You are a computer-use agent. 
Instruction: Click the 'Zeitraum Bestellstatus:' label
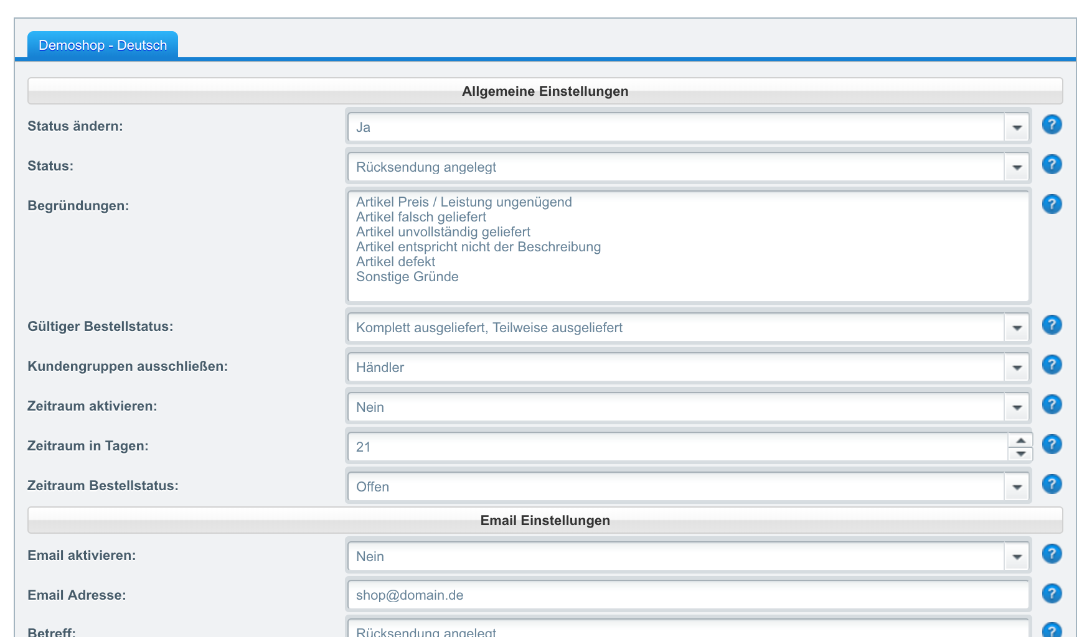(x=103, y=486)
